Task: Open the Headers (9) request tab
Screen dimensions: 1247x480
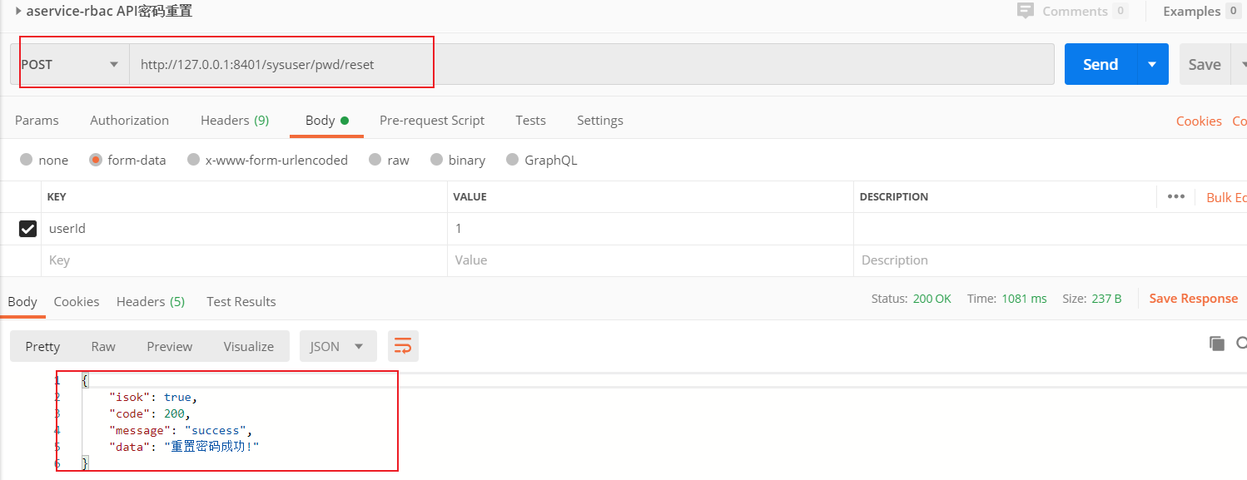Action: click(x=235, y=121)
